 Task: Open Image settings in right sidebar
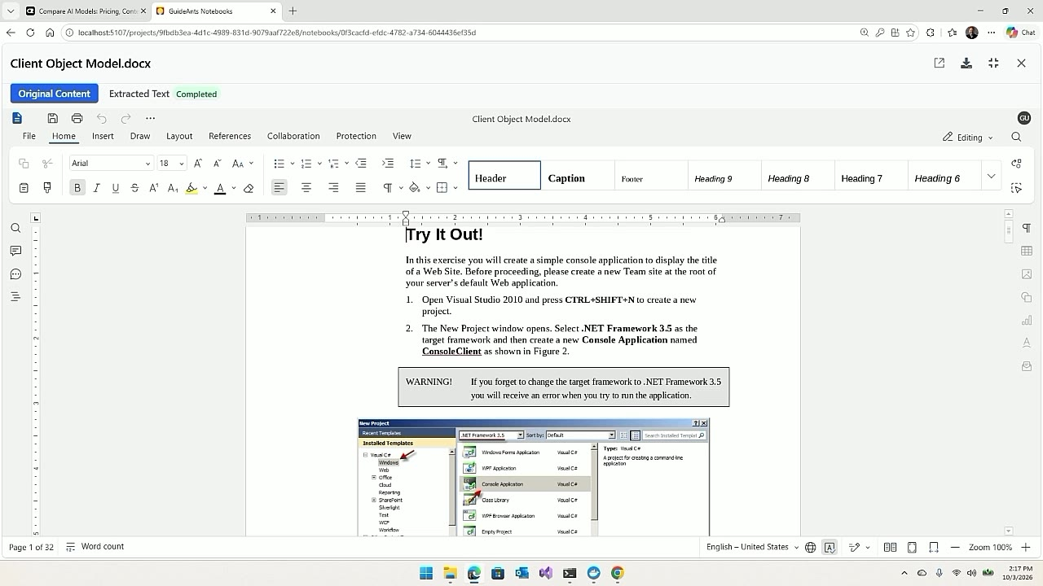(1027, 274)
